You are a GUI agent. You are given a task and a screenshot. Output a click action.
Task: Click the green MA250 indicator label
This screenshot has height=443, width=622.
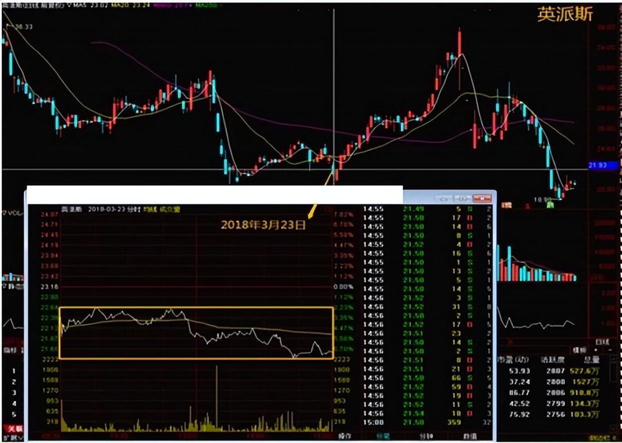[x=205, y=7]
